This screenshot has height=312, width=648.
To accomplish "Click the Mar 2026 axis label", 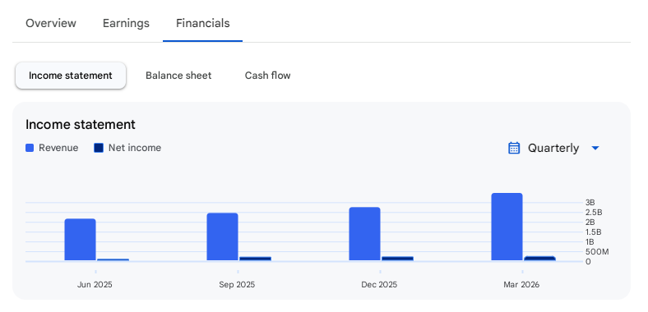I will point(521,285).
